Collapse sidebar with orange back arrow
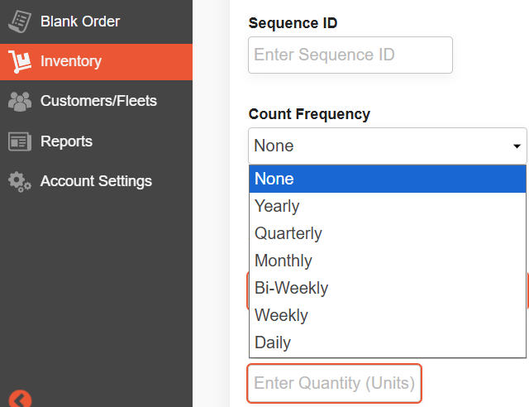 [20, 400]
